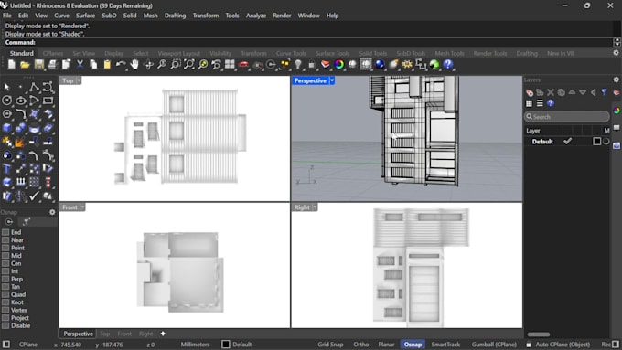Click the Paste clipboard icon
Screen dimensions: 622x350
(107, 64)
